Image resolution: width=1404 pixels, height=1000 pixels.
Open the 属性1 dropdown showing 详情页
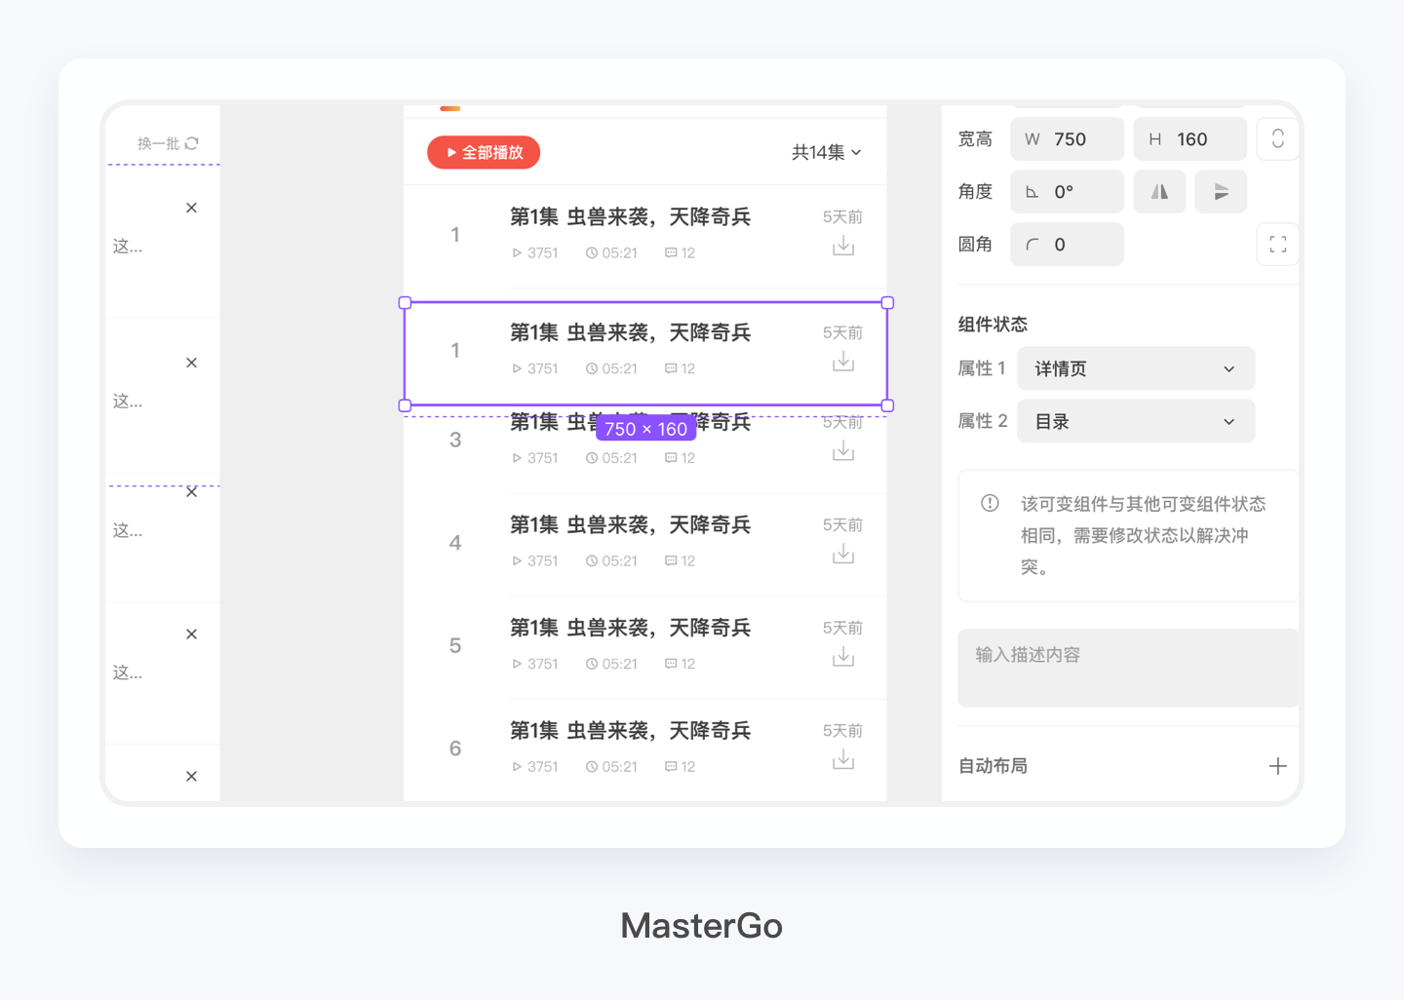click(x=1135, y=368)
